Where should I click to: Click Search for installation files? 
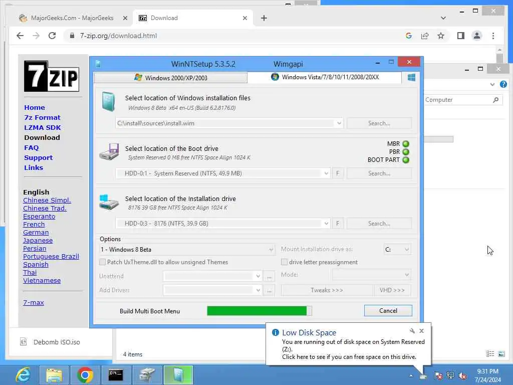coord(379,123)
